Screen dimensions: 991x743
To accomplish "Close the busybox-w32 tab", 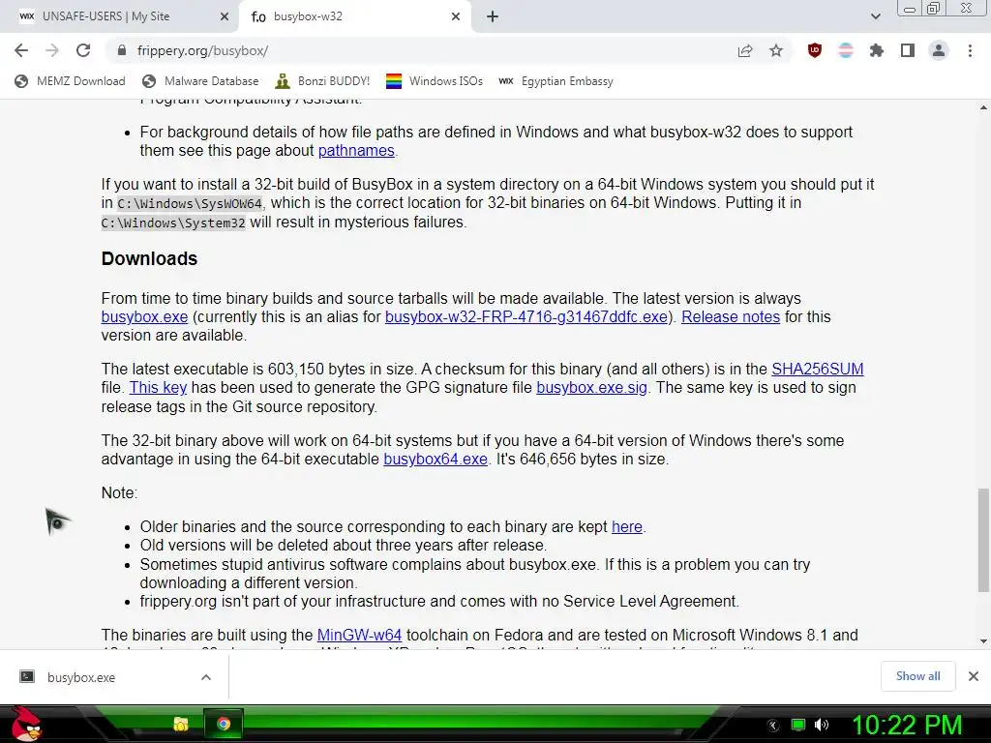I will (456, 16).
